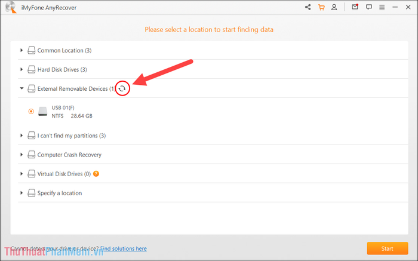Click the AnyRecover app logo
418x261 pixels.
11,7
